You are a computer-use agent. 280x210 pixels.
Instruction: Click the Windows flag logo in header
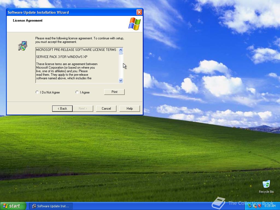(x=135, y=24)
